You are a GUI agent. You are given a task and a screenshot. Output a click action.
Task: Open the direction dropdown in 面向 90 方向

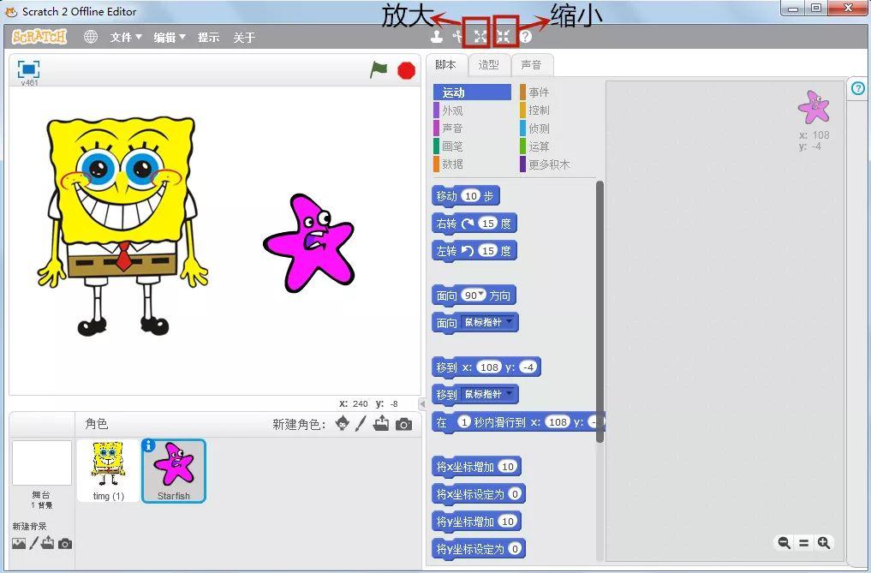(481, 294)
